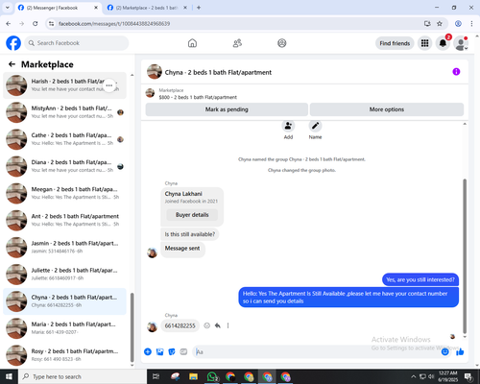The image size is (480, 384).
Task: Open a new browser tab
Action: (199, 8)
